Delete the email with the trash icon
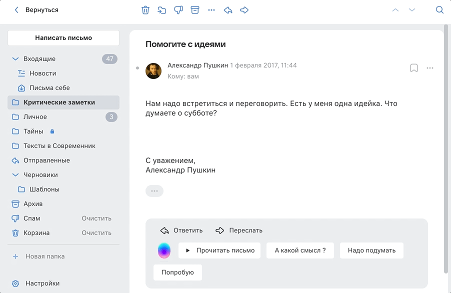The height and width of the screenshot is (293, 451). pyautogui.click(x=145, y=10)
